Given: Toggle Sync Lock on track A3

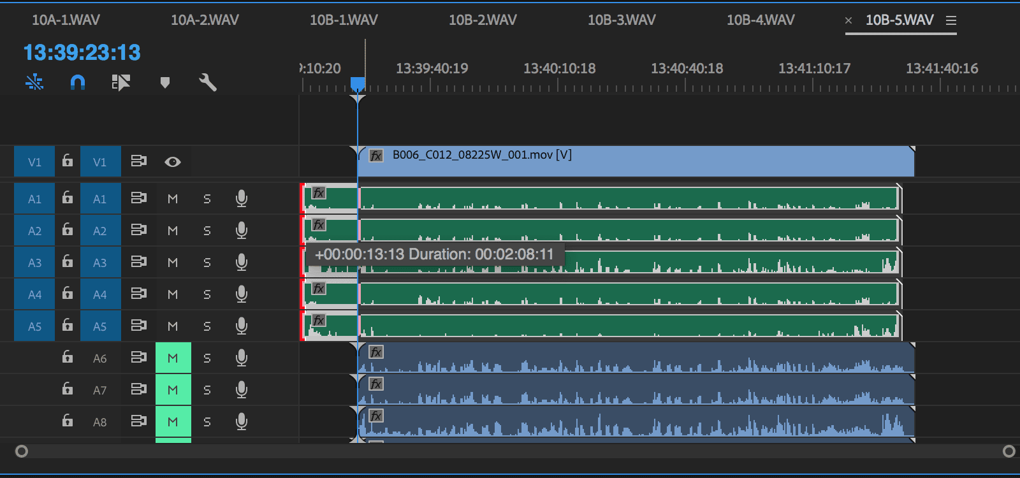Looking at the screenshot, I should click(138, 262).
